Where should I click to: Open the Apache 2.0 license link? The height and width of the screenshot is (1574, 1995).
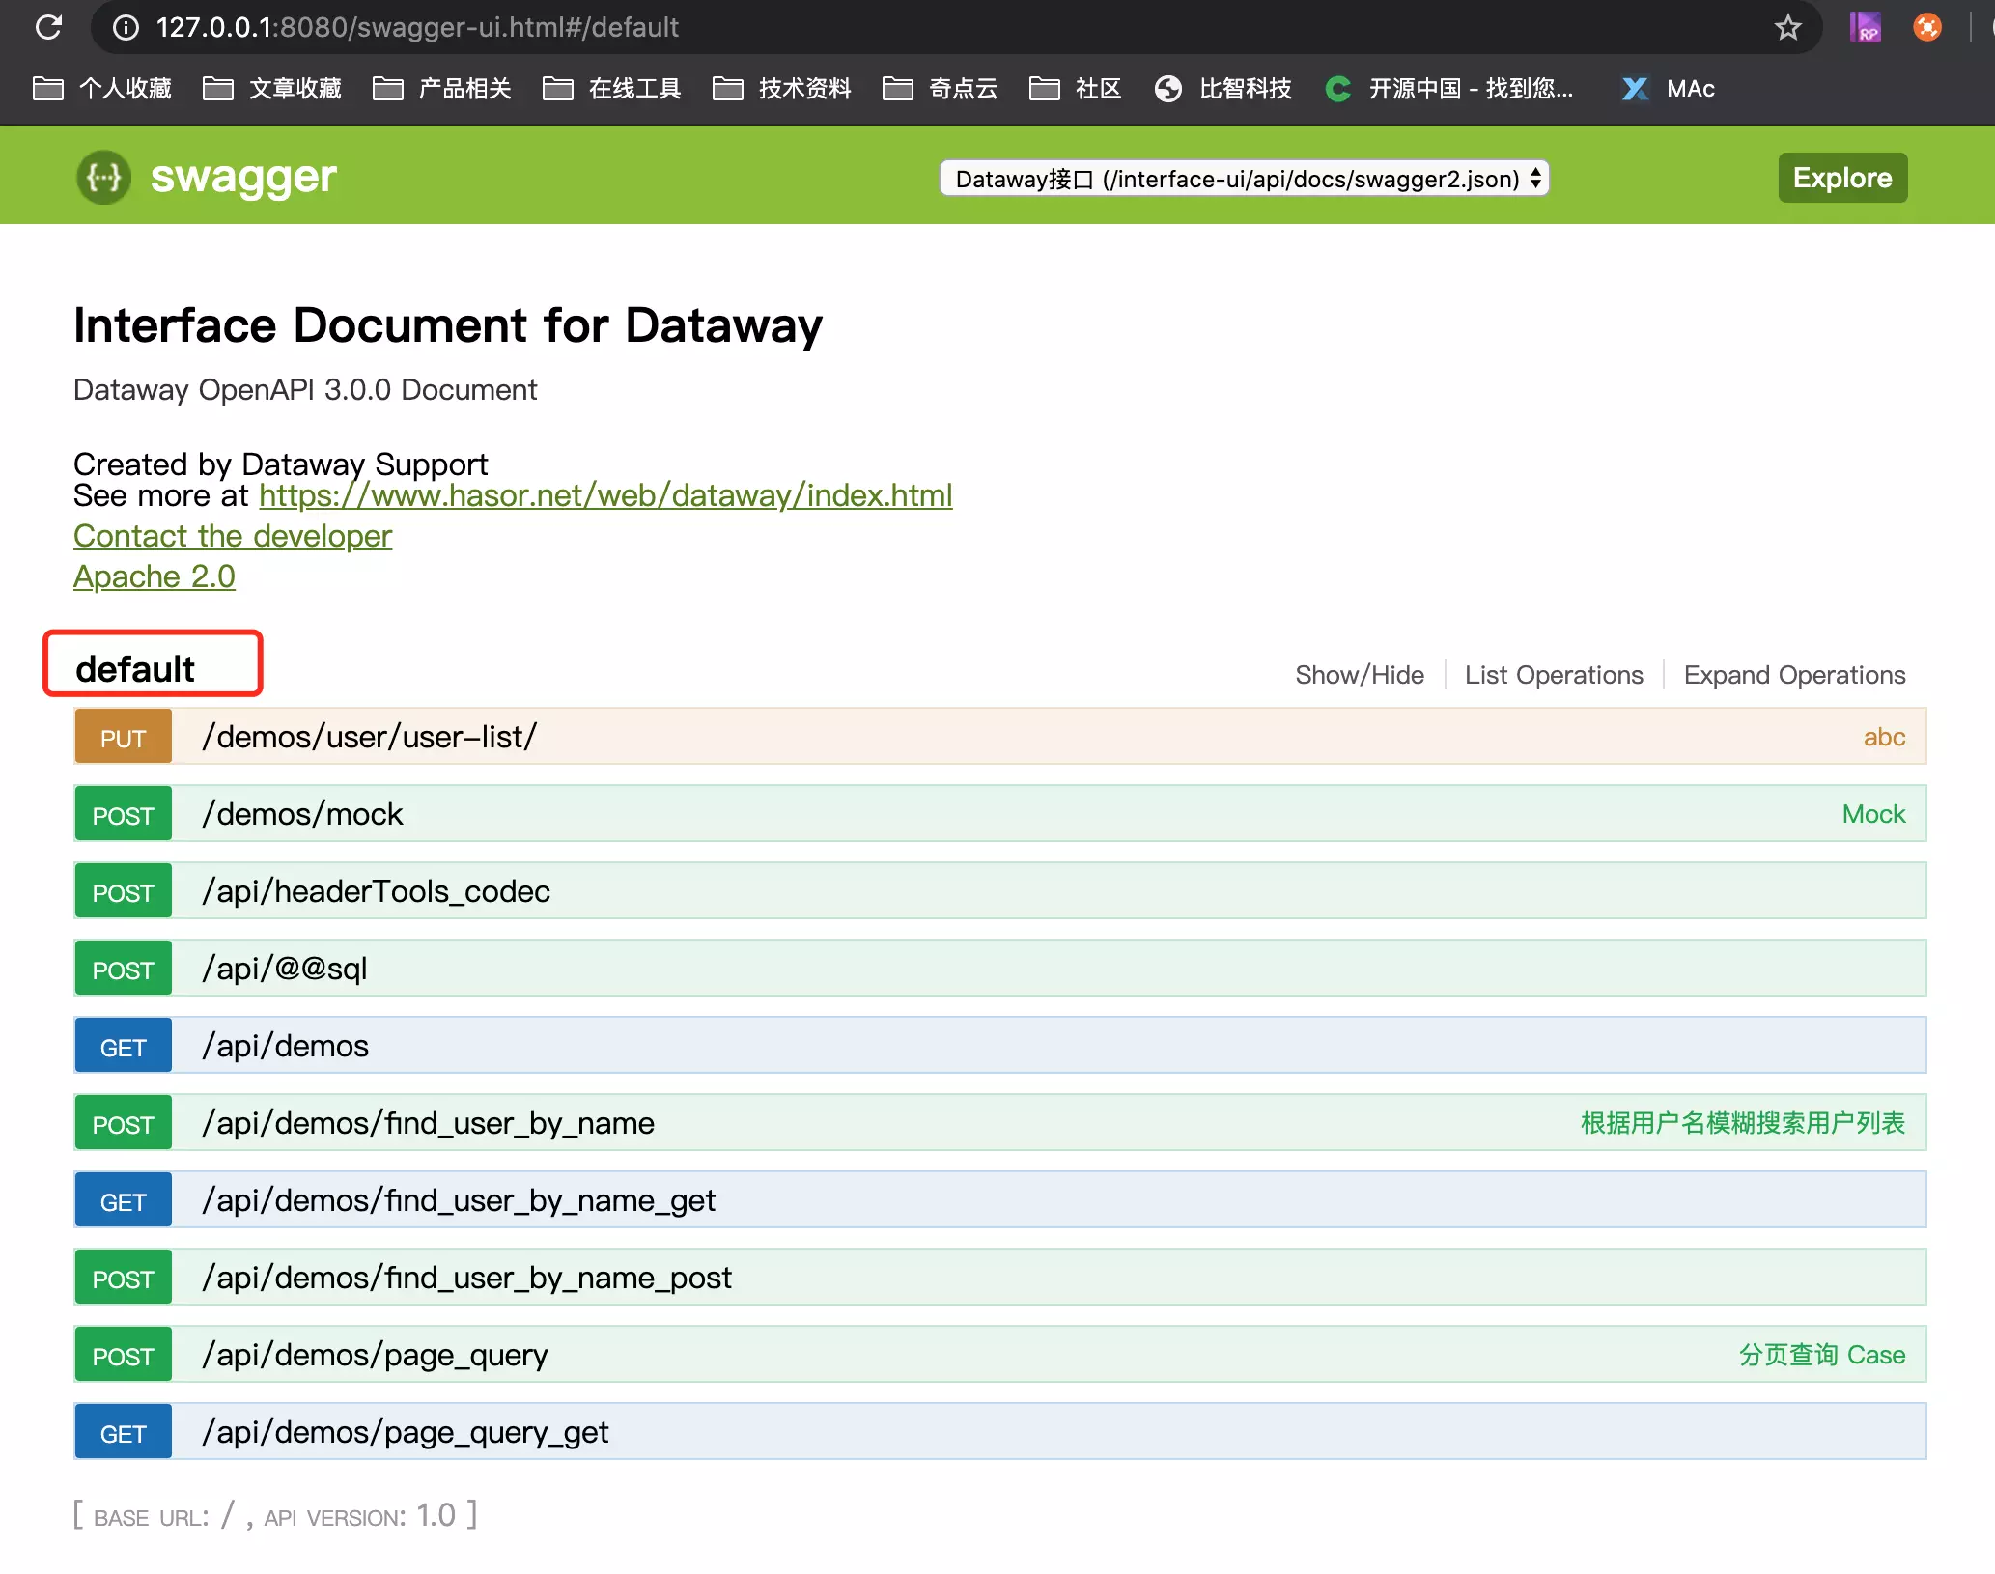(155, 576)
